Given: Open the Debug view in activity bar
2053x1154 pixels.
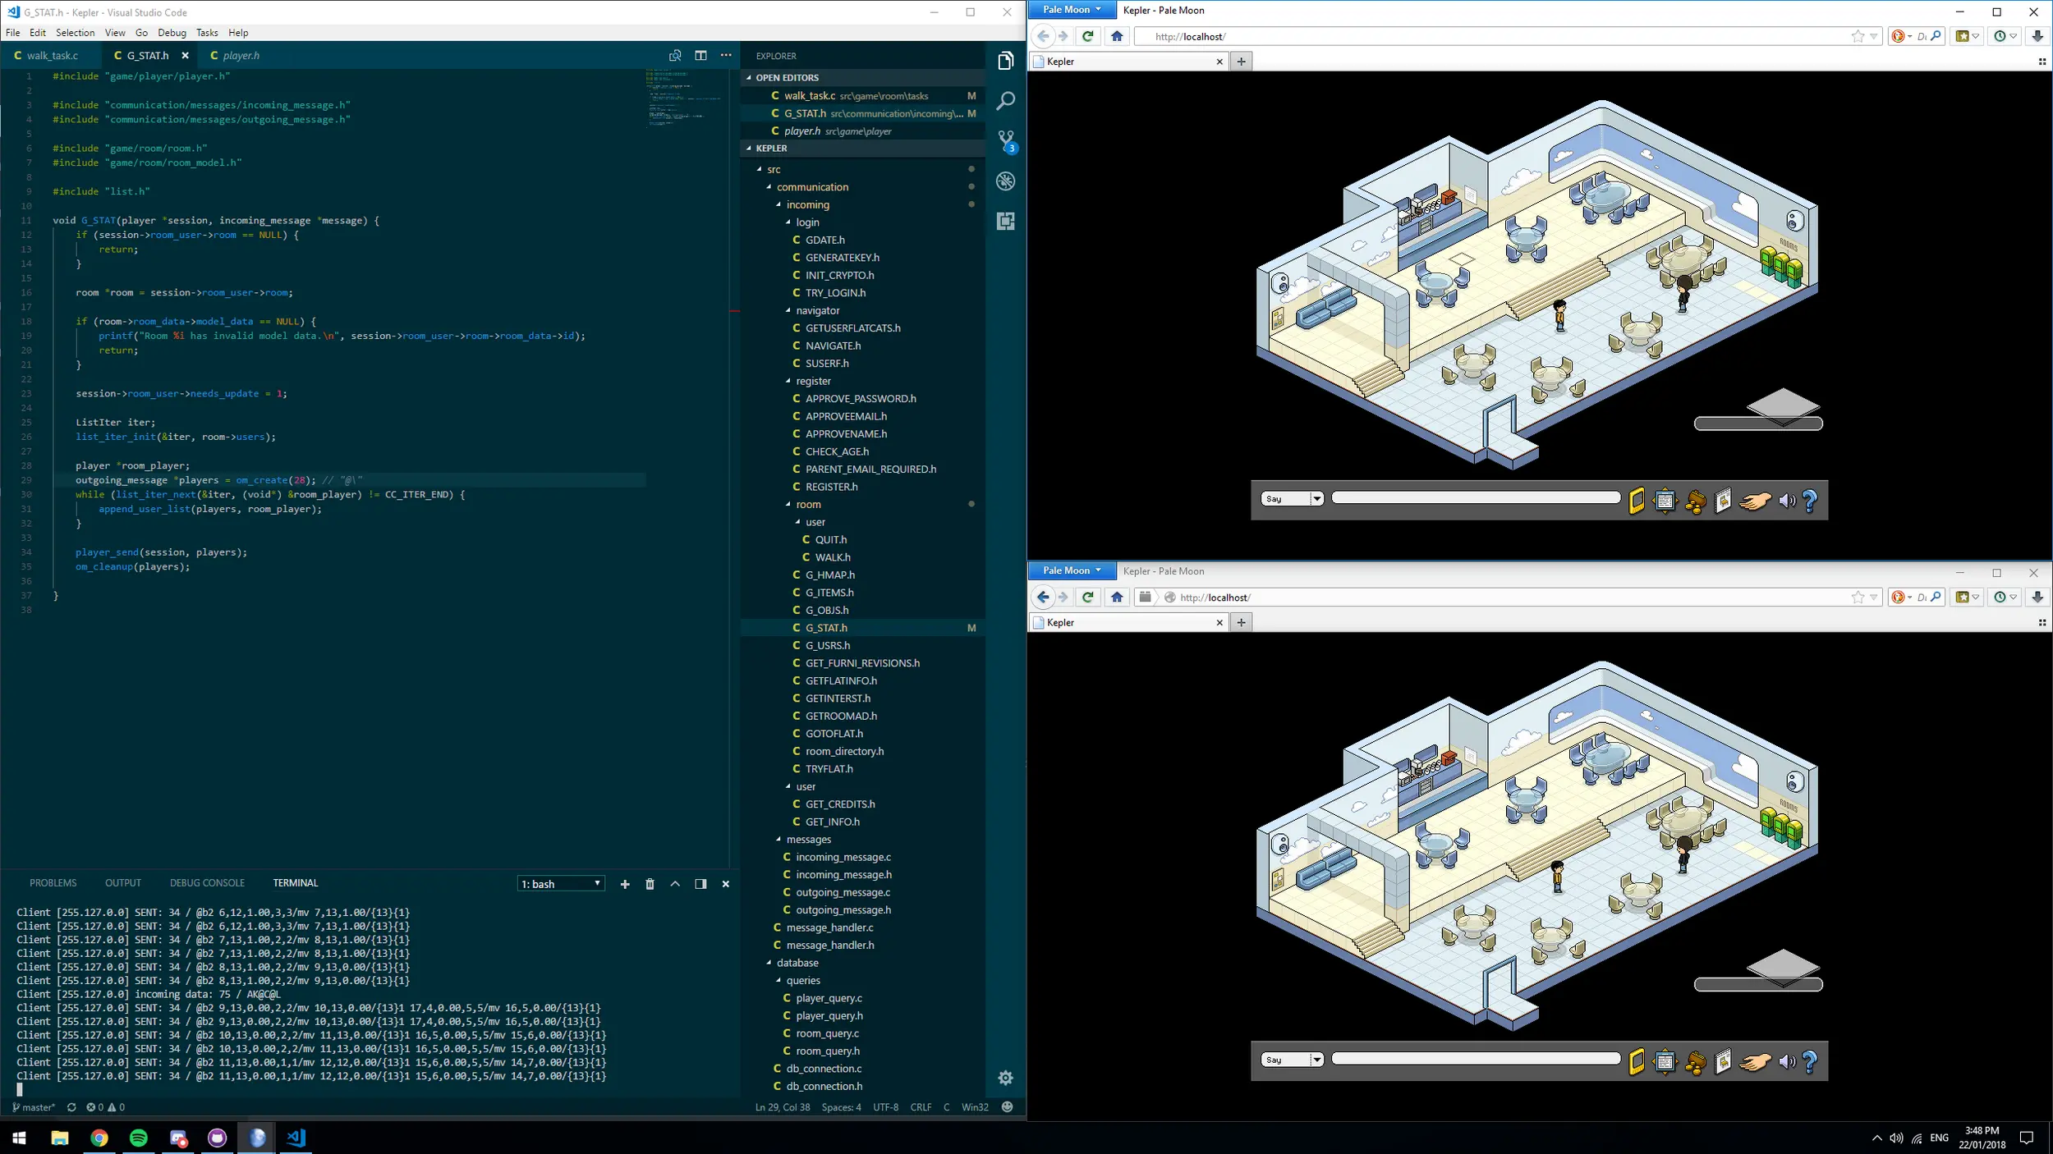Looking at the screenshot, I should point(1005,181).
